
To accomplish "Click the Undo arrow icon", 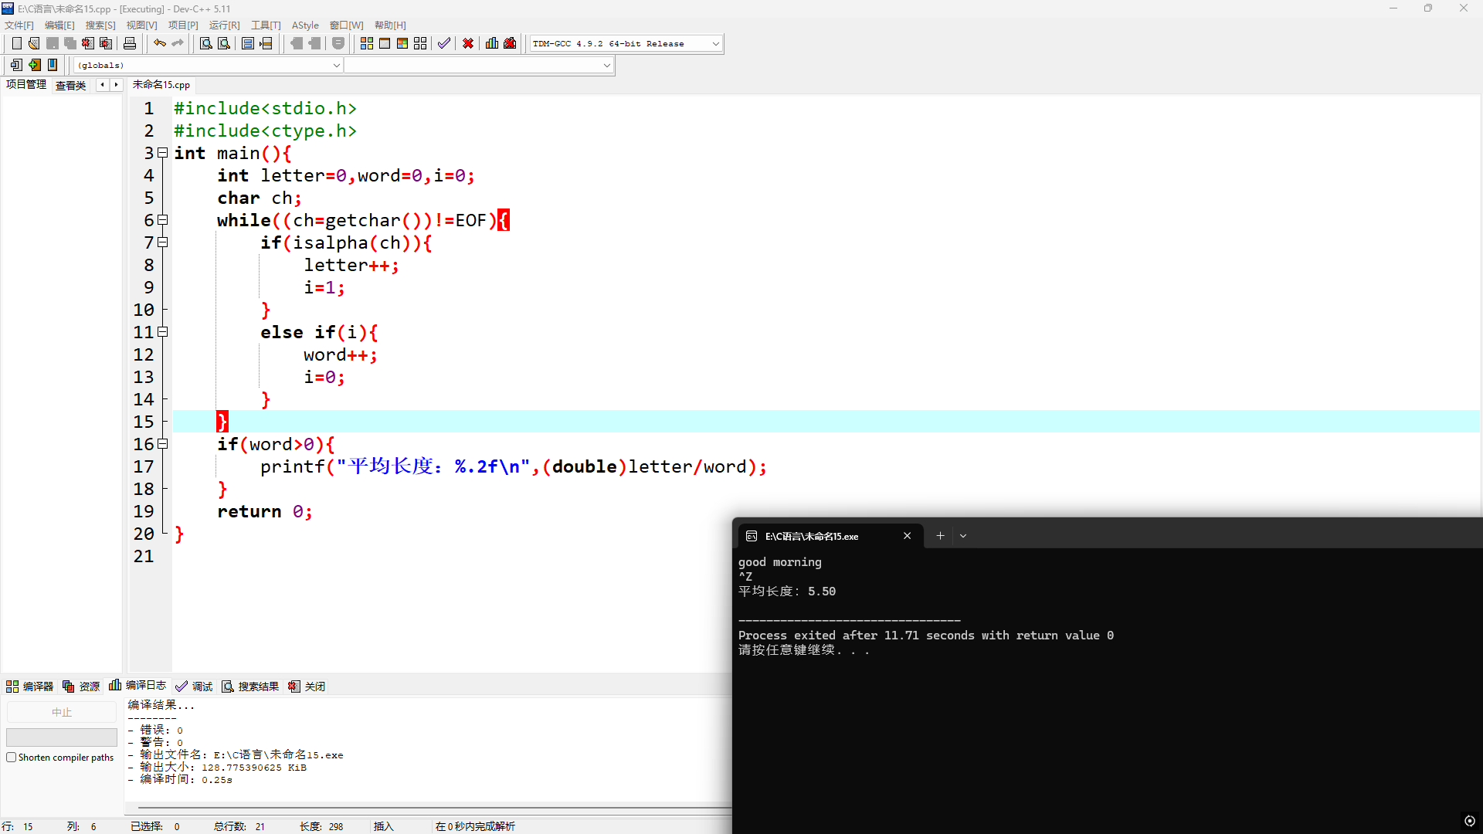I will pos(159,43).
